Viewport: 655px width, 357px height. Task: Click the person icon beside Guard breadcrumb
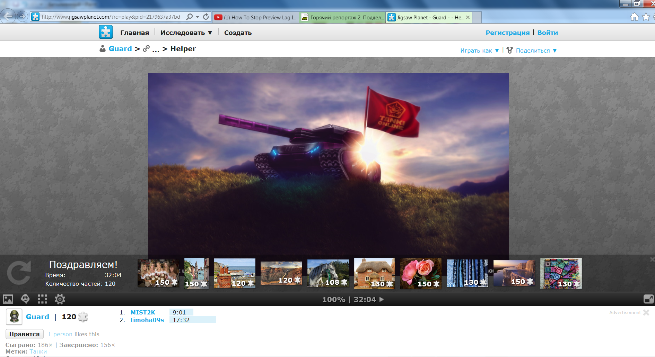(103, 48)
